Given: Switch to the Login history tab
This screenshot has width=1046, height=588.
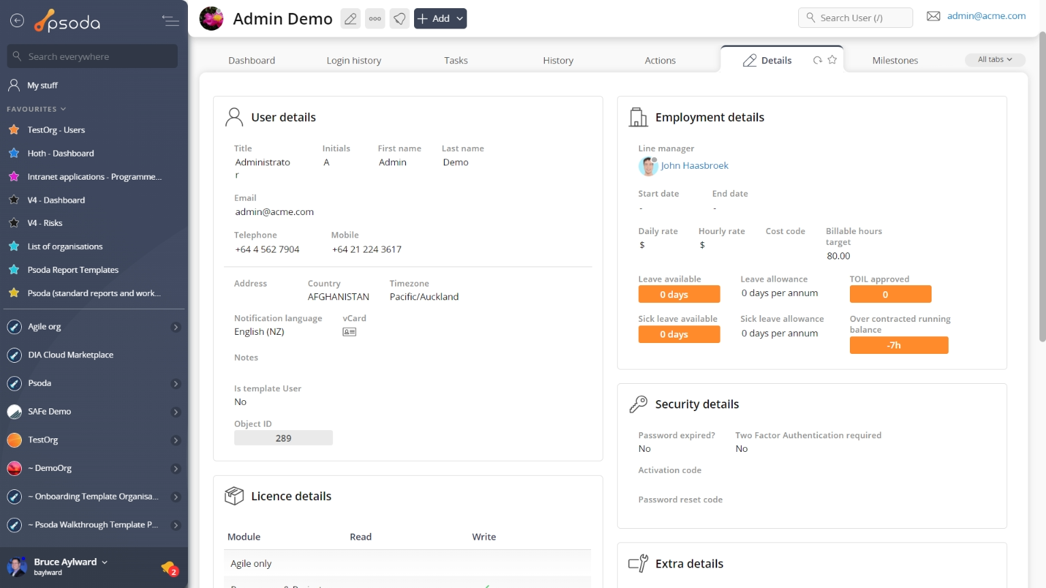Looking at the screenshot, I should [x=353, y=61].
